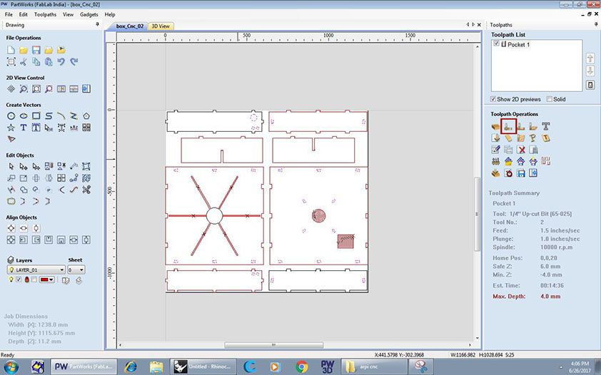Screen dimensions: 601x375
Task: Enable the Solid checkbox
Action: (x=550, y=99)
